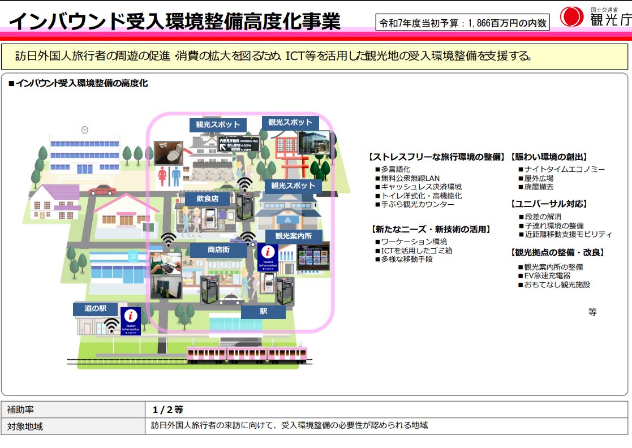Select the digital signage photo beside 観光案内所
Image resolution: width=632 pixels, height=448 pixels.
coord(313,257)
